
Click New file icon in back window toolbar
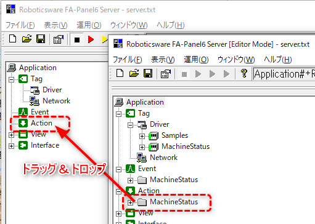tap(12, 39)
